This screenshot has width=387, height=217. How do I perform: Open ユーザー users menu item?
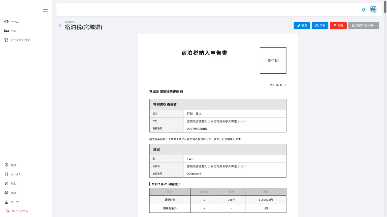click(16, 202)
